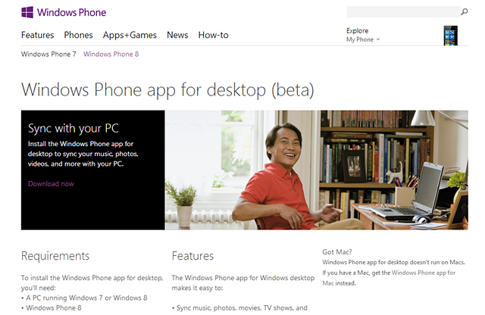Click the 'Sync with your PC' heading
The width and height of the screenshot is (485, 315).
(74, 128)
